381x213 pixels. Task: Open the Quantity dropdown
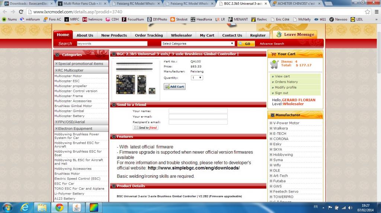coord(197,78)
